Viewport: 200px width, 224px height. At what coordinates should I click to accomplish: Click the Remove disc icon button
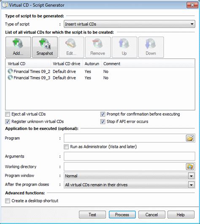coord(98,47)
